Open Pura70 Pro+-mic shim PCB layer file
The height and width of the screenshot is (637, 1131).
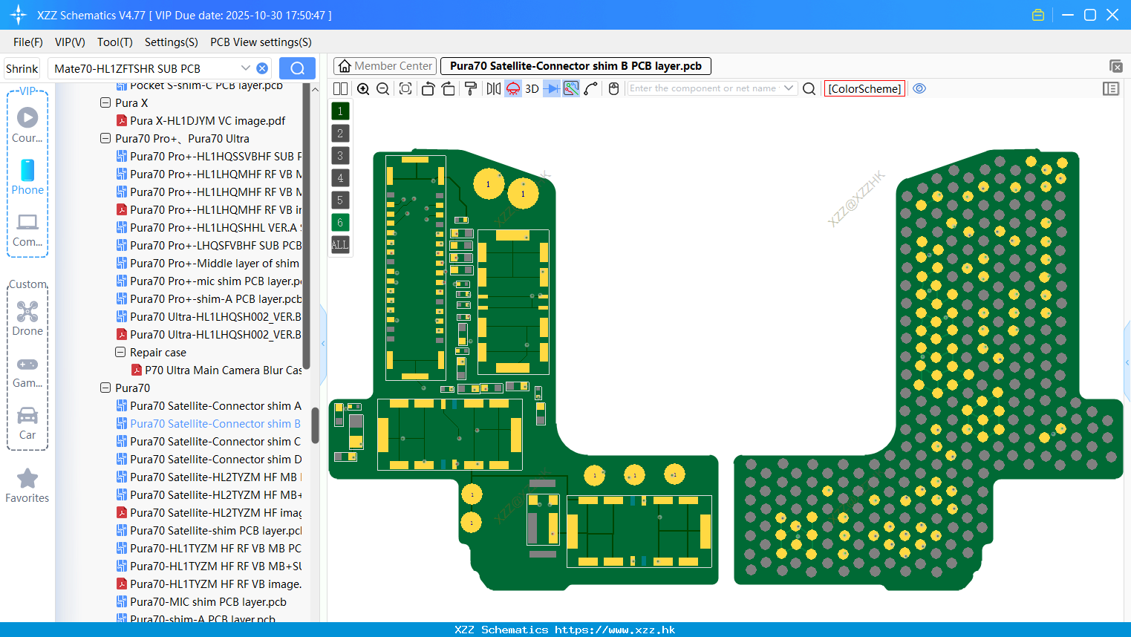click(x=209, y=281)
